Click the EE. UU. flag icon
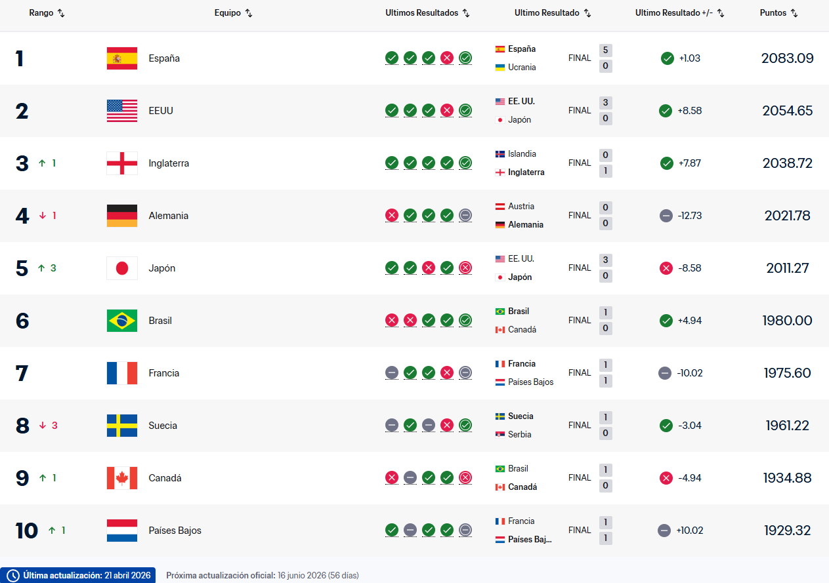This screenshot has height=583, width=829. [x=121, y=110]
